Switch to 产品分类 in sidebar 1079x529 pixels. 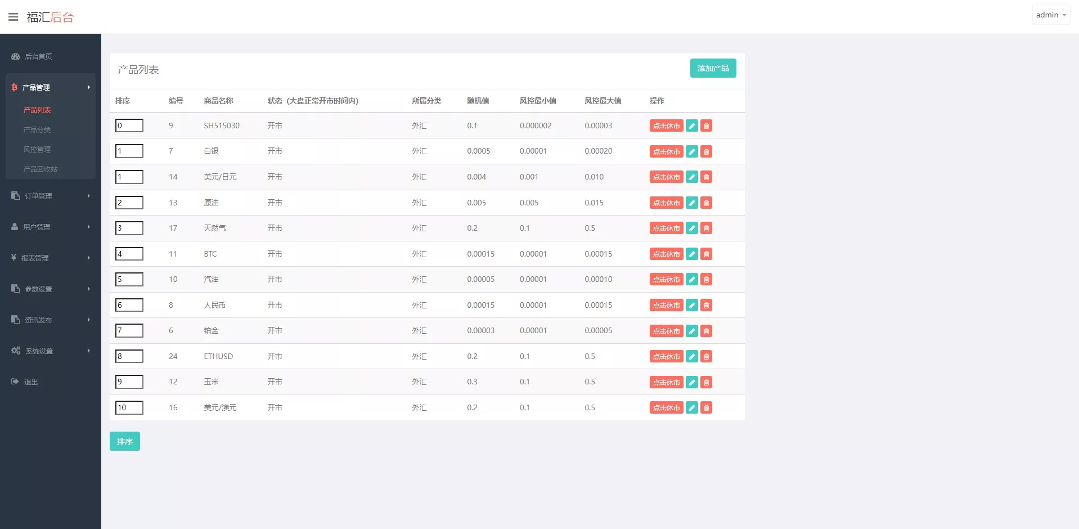(37, 129)
